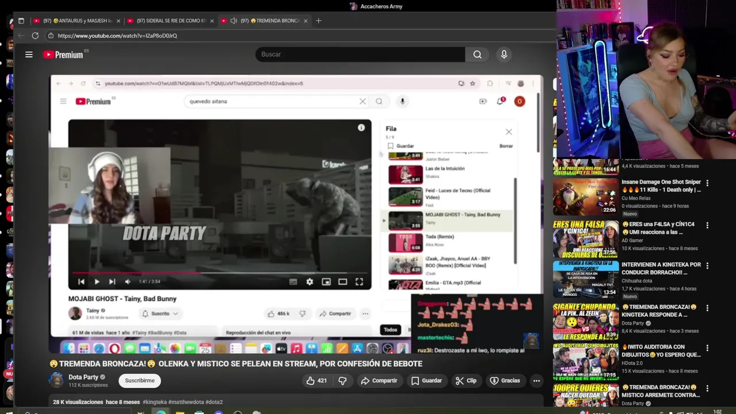736x414 pixels.
Task: Open Edge browser in Windows taskbar
Action: tap(161, 412)
